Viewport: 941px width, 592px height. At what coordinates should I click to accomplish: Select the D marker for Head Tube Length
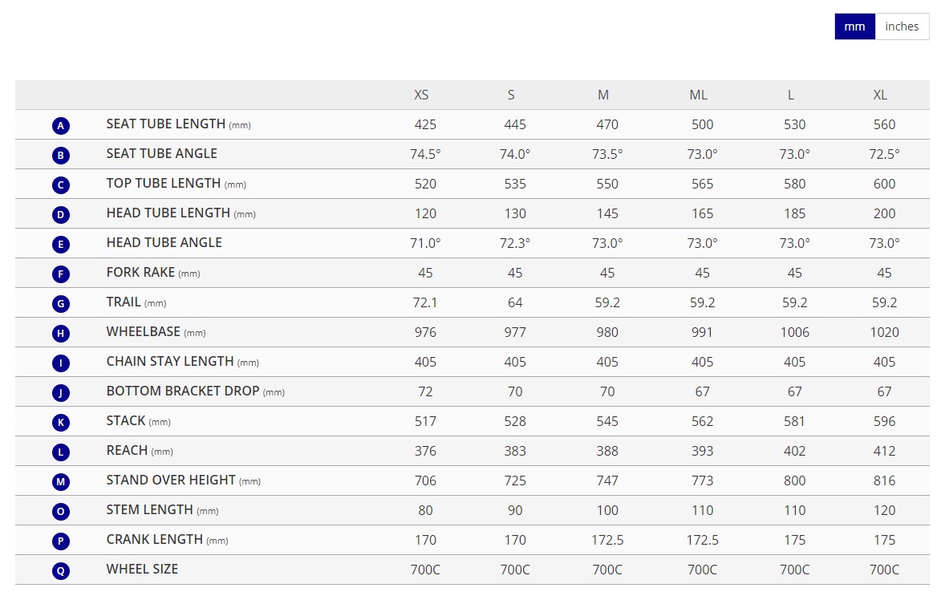(61, 215)
